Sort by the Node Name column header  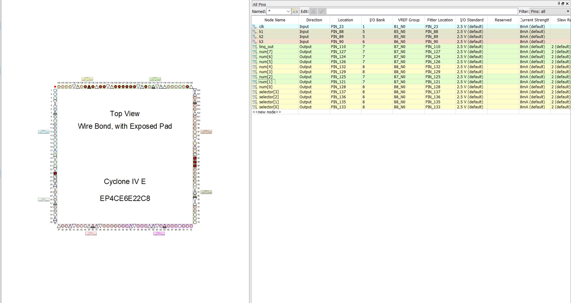click(x=275, y=20)
